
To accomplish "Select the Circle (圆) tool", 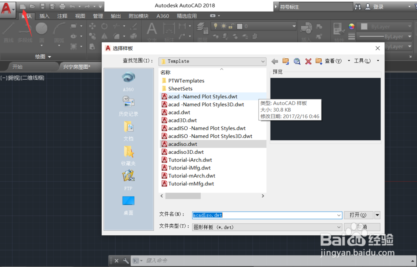I will [x=41, y=32].
